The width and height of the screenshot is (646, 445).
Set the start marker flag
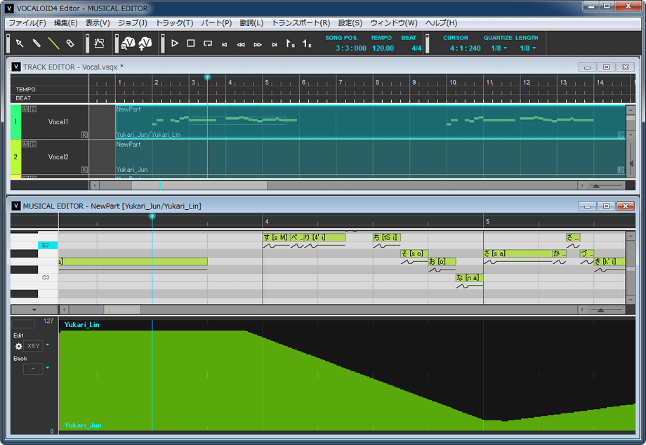pyautogui.click(x=291, y=44)
